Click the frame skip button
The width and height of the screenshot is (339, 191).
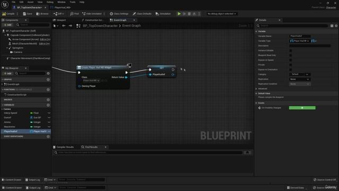pyautogui.click(x=184, y=14)
